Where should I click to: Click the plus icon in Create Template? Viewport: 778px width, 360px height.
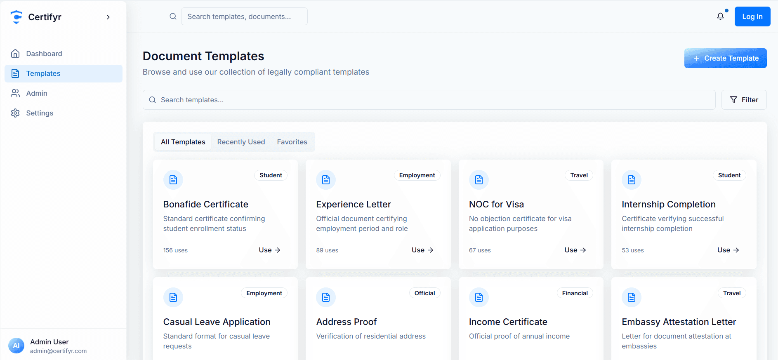pos(696,59)
